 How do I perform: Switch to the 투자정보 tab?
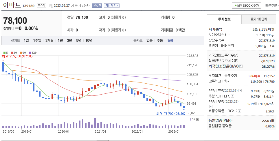(224, 19)
